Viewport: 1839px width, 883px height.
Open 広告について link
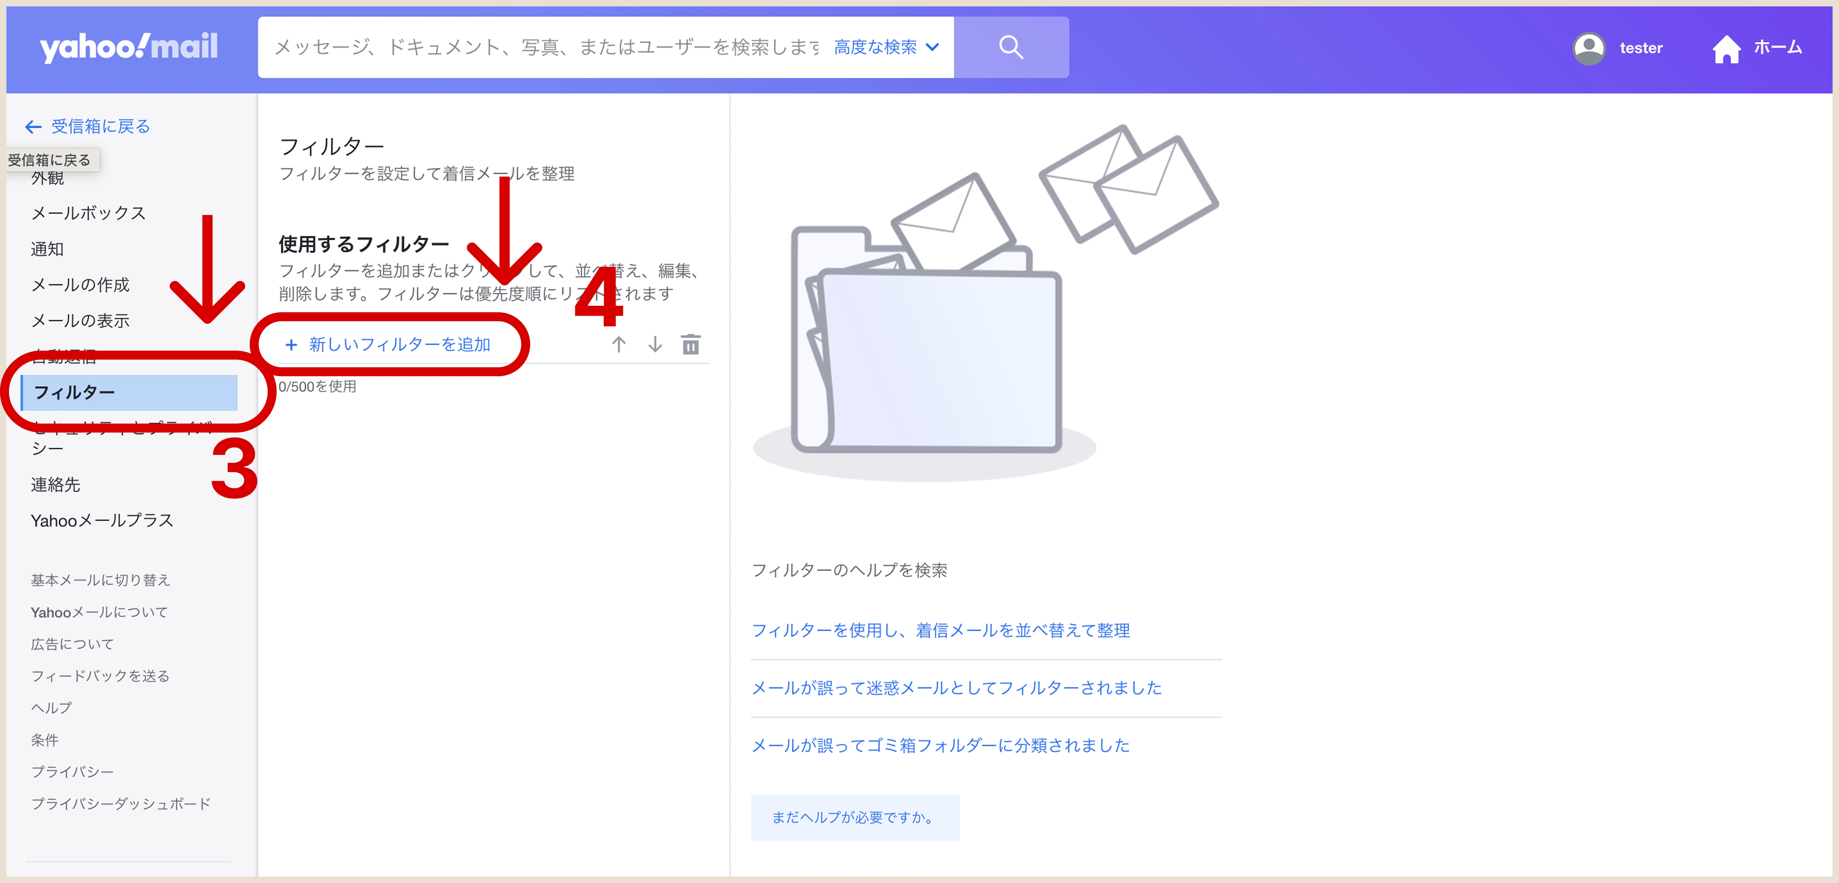click(x=73, y=644)
